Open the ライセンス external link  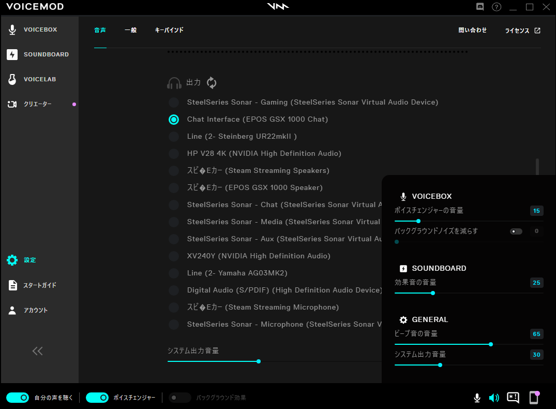tap(523, 31)
